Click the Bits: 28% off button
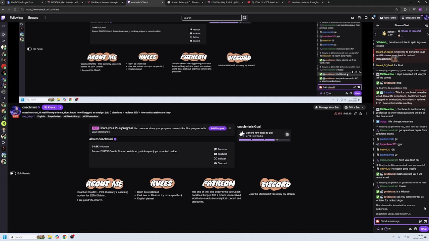This screenshot has width=429, height=241. click(x=410, y=18)
